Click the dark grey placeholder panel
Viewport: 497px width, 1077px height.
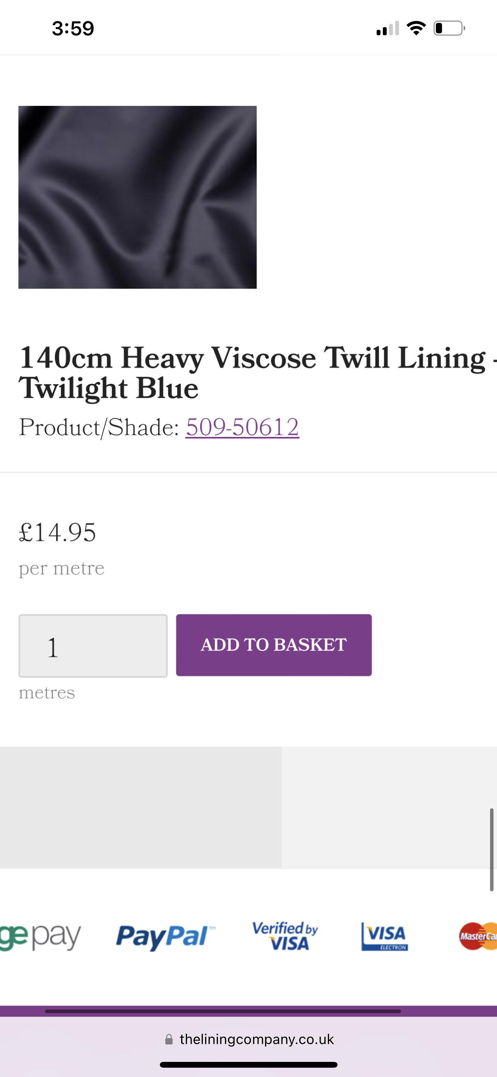141,806
